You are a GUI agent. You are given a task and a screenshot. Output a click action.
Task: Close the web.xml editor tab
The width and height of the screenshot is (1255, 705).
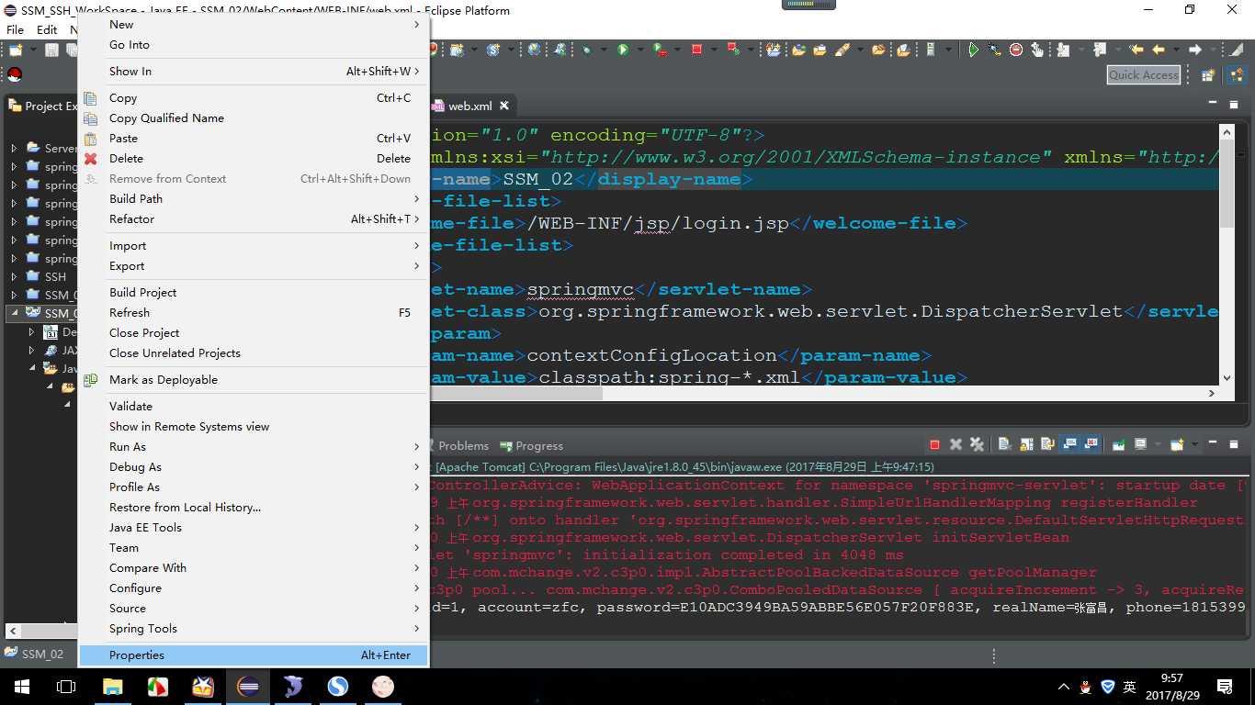click(x=503, y=106)
